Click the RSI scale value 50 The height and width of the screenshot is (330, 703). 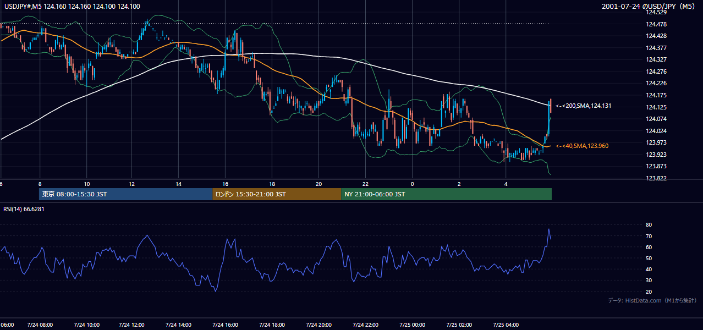pos(649,258)
